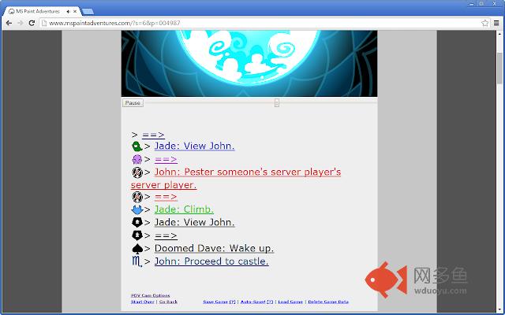Click the animation progress slider handle
This screenshot has width=505, height=315.
coord(277,103)
